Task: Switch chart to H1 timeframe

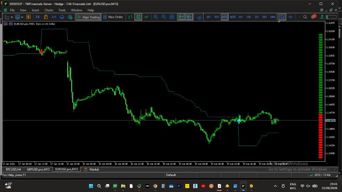Action: click(x=241, y=17)
